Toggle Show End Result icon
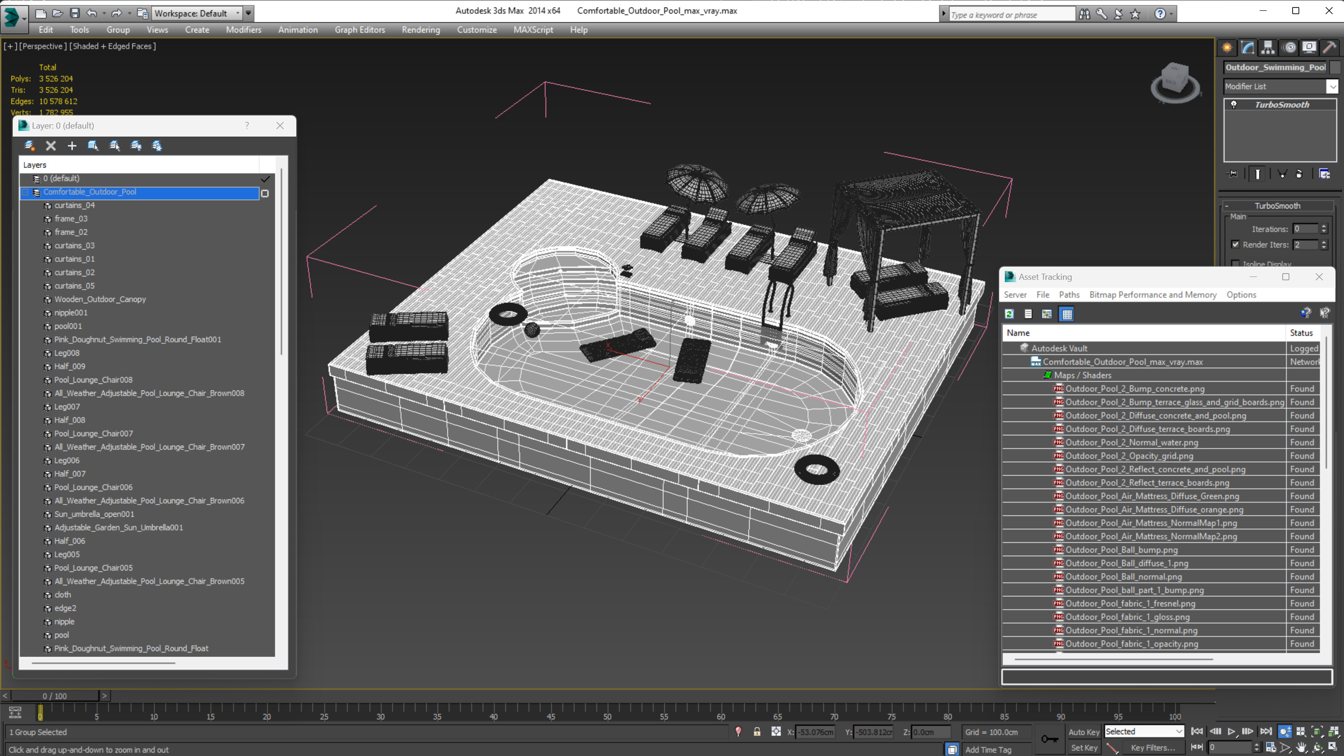The height and width of the screenshot is (756, 1344). coord(1257,174)
